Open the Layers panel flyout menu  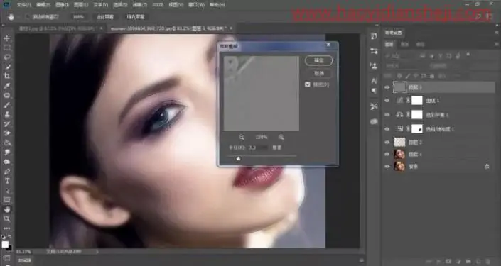point(496,44)
